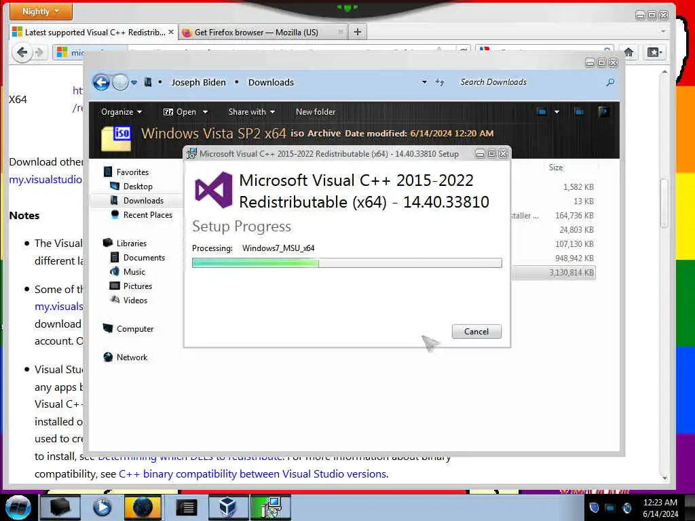This screenshot has height=521, width=695.
Task: Click the Size column header
Action: tap(556, 168)
